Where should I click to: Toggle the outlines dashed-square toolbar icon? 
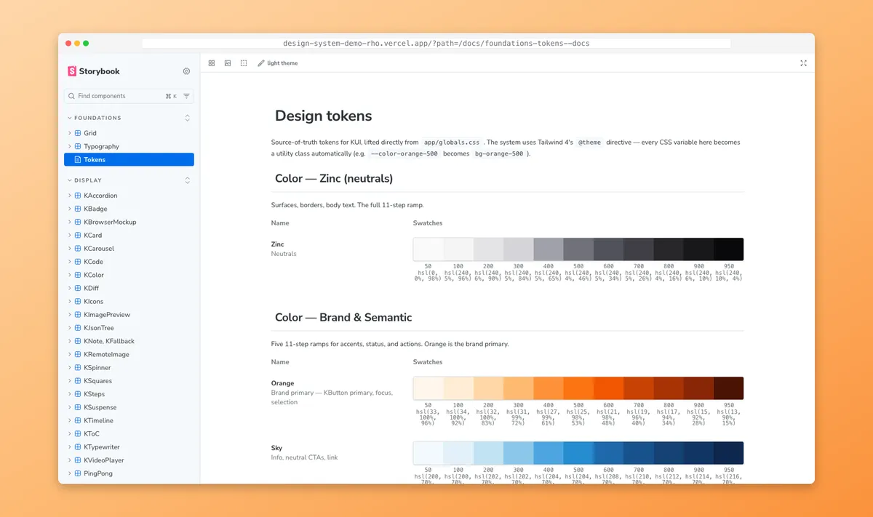[244, 63]
